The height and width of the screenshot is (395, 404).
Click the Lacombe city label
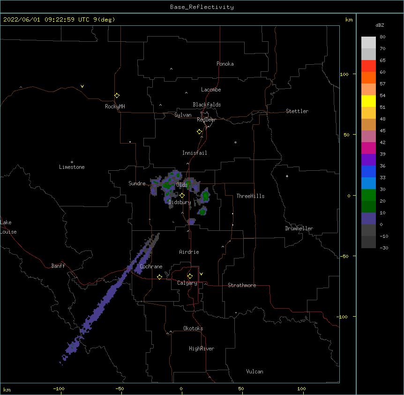211,90
